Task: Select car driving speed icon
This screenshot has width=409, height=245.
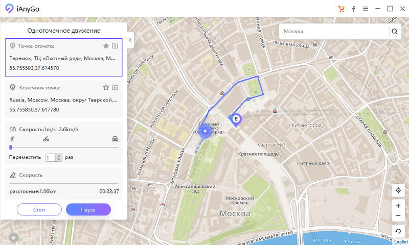Action: (115, 139)
